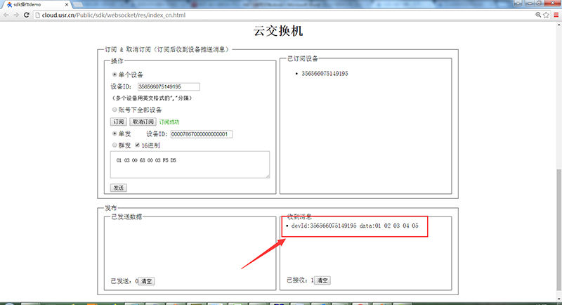Clear sent data with 清空 button
This screenshot has height=305, width=562.
(x=146, y=281)
